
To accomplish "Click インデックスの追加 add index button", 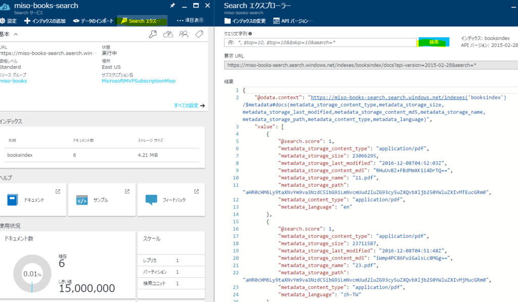I will coord(45,21).
